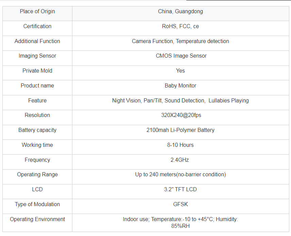Select the 'Feature' label
Screen dimensions: 291x236
(37, 100)
